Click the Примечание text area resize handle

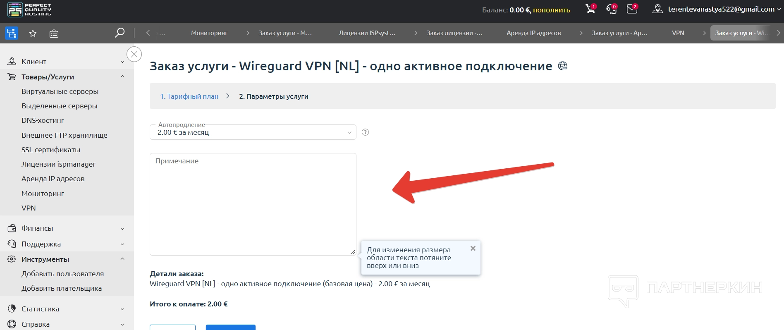[x=352, y=252]
